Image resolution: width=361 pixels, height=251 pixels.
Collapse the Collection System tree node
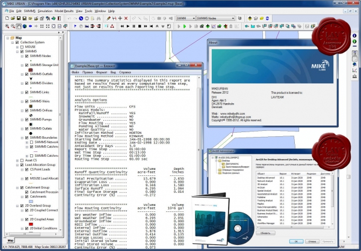point(13,43)
